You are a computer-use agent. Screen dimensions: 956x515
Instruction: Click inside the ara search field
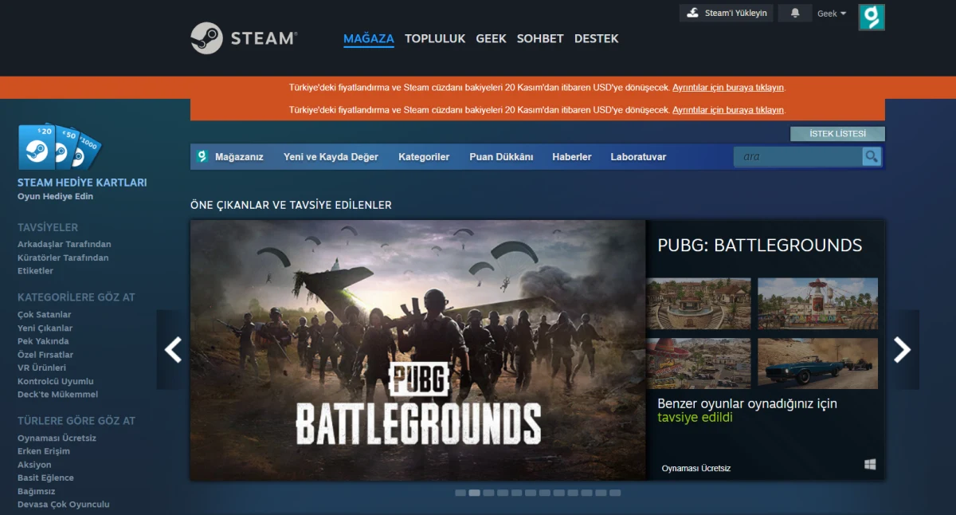tap(798, 156)
